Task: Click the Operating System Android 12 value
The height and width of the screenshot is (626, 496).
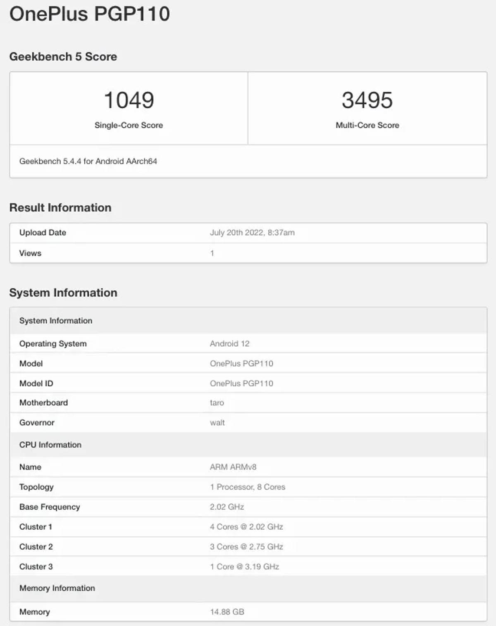Action: pyautogui.click(x=230, y=343)
